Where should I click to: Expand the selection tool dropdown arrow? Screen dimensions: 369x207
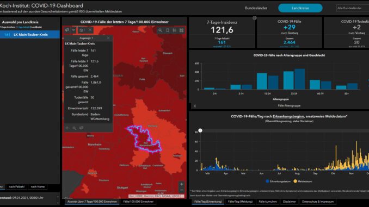coord(73,30)
